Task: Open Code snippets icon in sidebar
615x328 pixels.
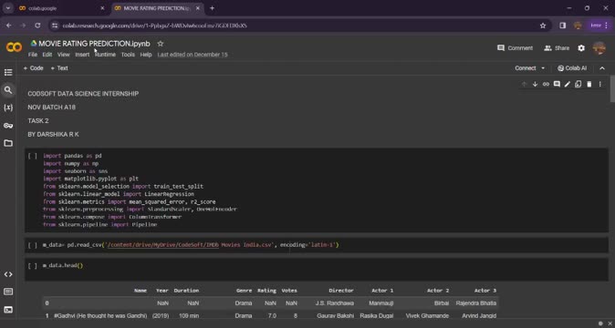Action: coord(8,274)
